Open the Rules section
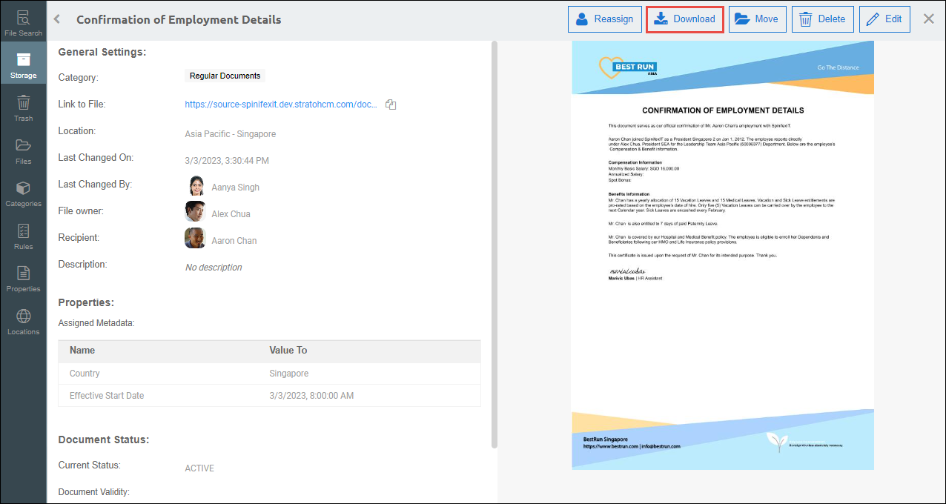946x504 pixels. [23, 236]
